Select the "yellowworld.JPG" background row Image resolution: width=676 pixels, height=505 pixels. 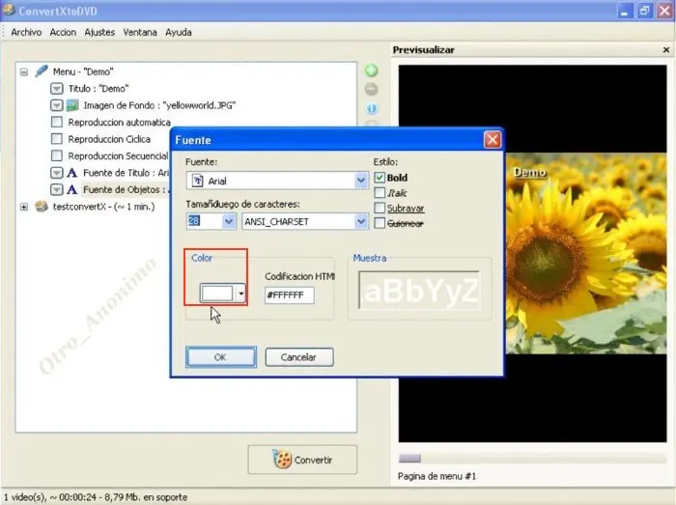click(x=159, y=105)
